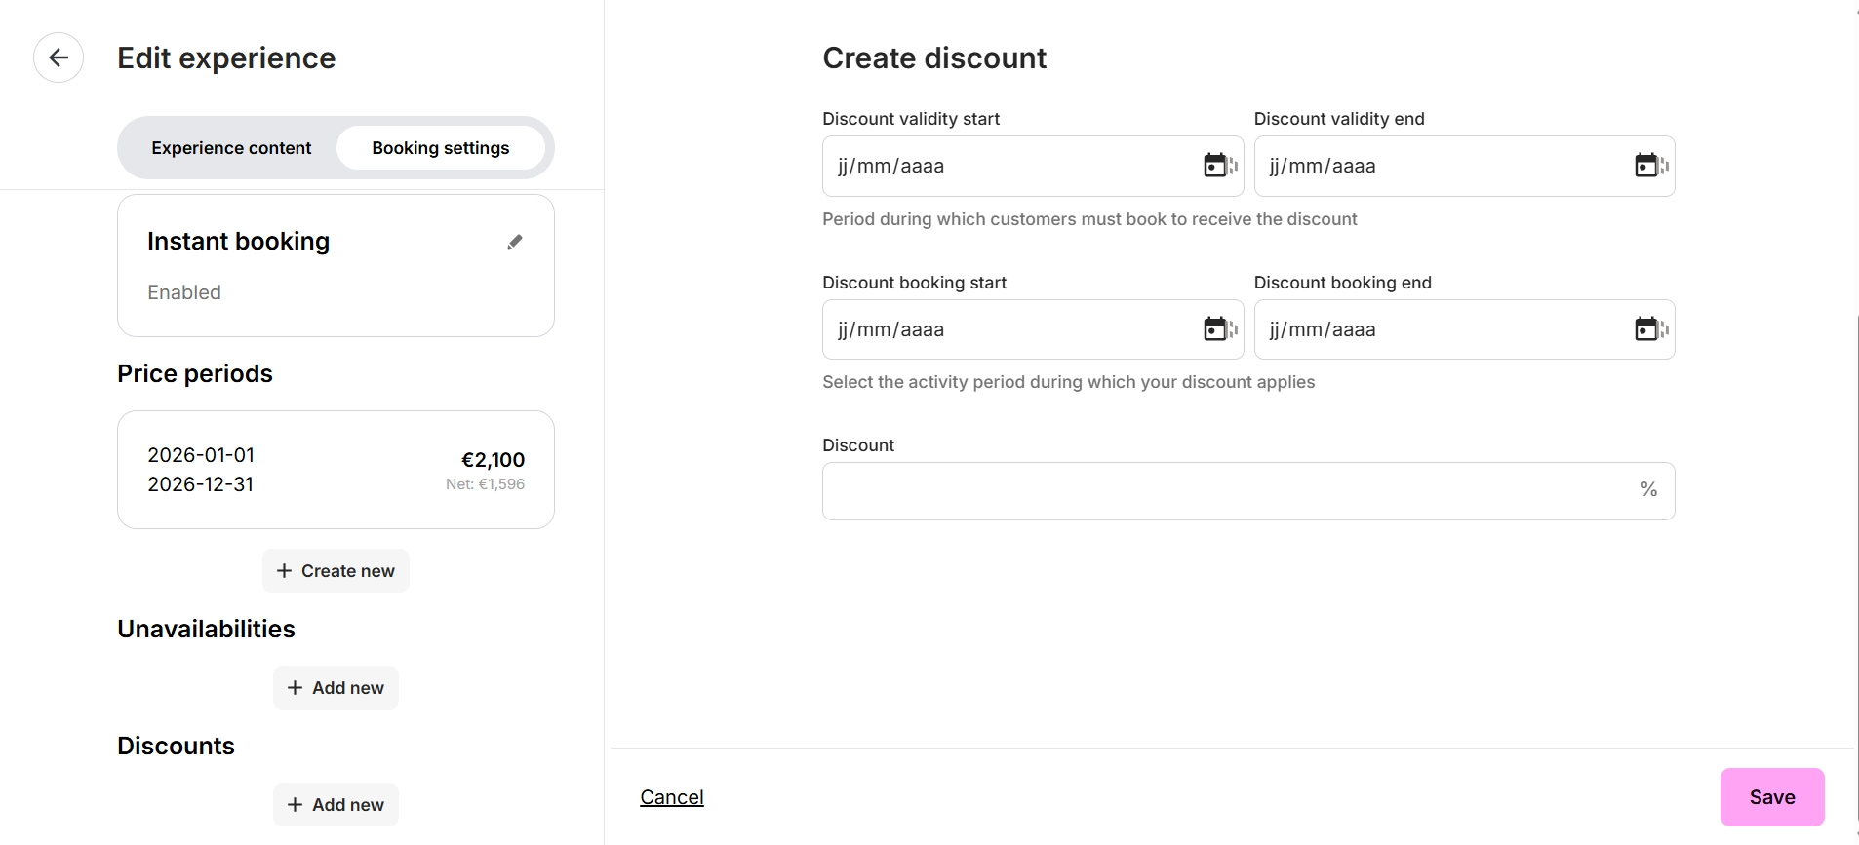The image size is (1859, 845).
Task: Open calendar picker for Discount booking end
Action: pyautogui.click(x=1646, y=329)
